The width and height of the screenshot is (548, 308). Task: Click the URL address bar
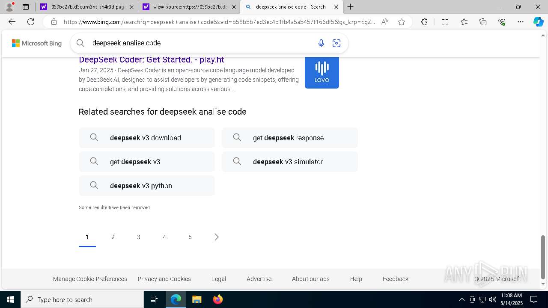pyautogui.click(x=219, y=22)
